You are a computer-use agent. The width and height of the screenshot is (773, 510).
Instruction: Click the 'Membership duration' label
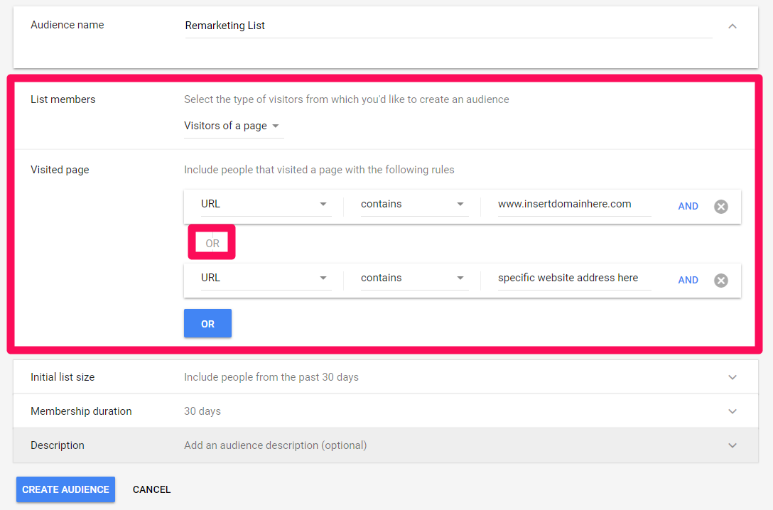click(81, 411)
